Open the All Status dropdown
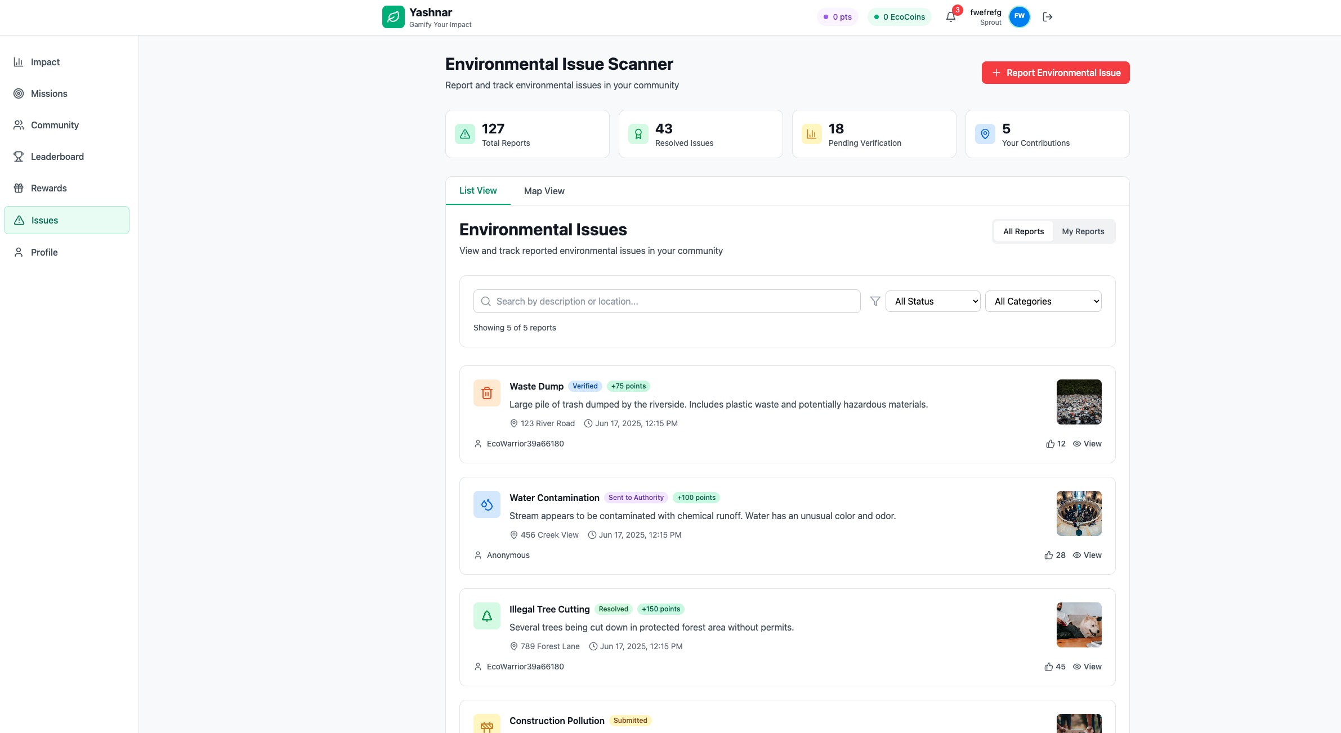Image resolution: width=1341 pixels, height=733 pixels. click(933, 301)
